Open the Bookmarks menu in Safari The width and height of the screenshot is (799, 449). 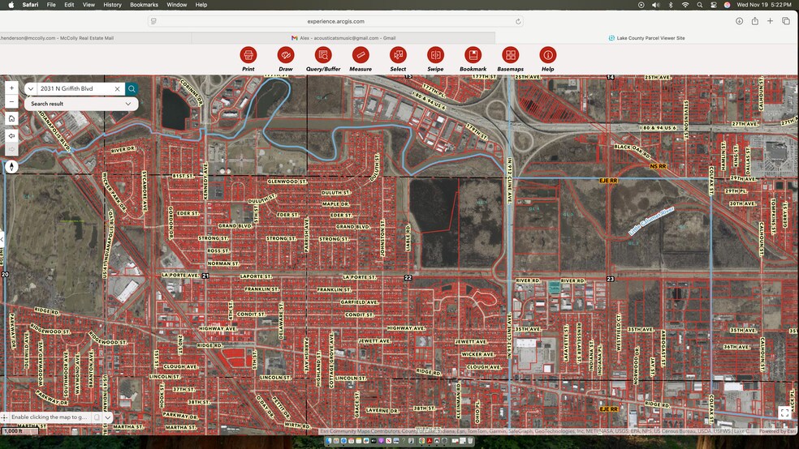coord(144,5)
